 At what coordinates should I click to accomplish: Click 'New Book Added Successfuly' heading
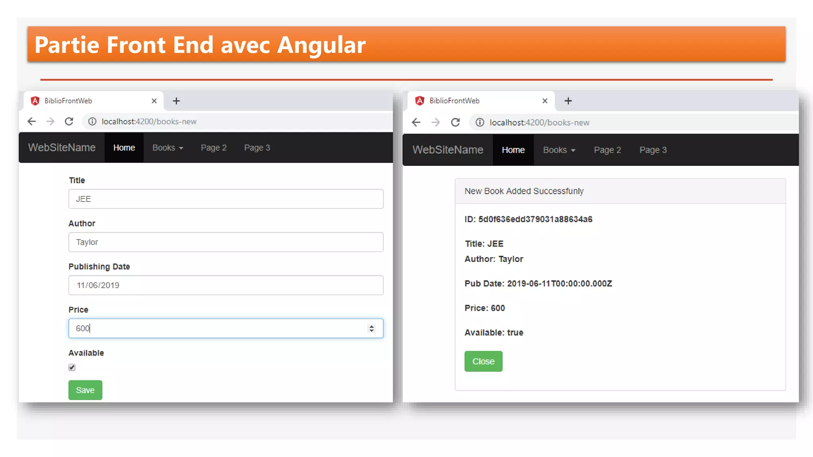click(524, 191)
